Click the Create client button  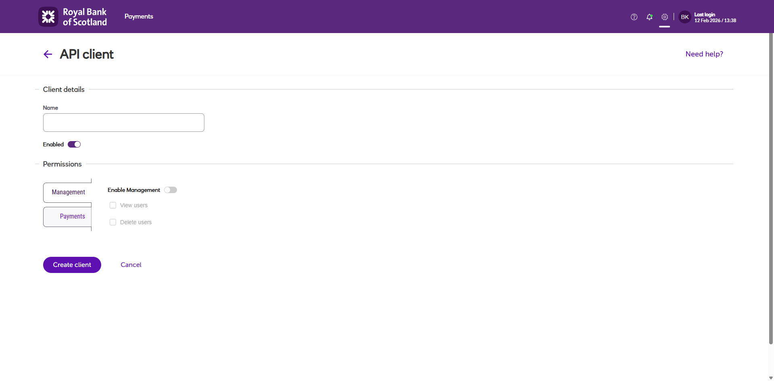click(x=72, y=265)
